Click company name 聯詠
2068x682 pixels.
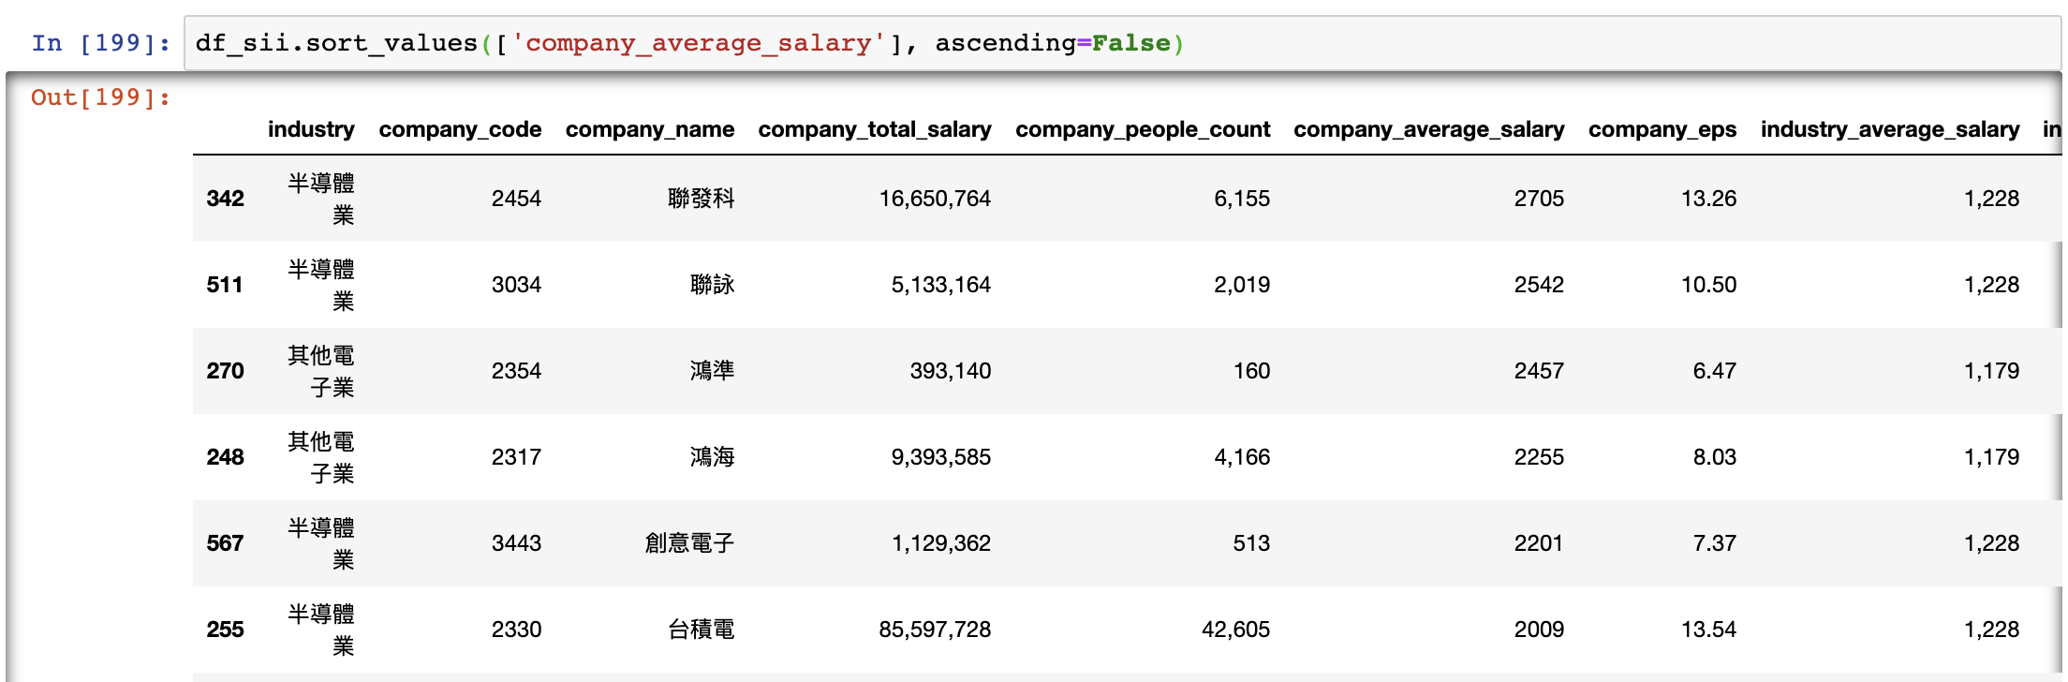712,285
